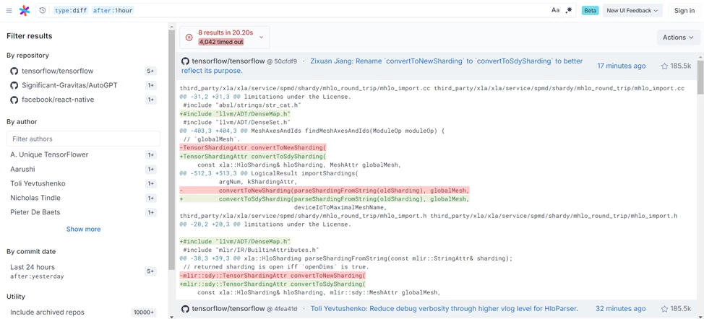This screenshot has height=319, width=704.
Task: Type in the Filter authors field
Action: pyautogui.click(x=83, y=139)
